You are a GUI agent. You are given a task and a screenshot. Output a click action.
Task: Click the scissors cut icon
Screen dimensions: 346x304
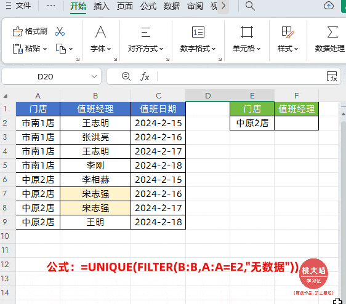[60, 31]
